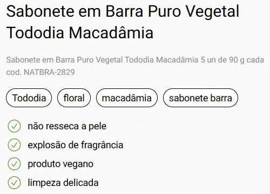Click the check icon beside "explosão de fragrância"
The image size is (270, 194).
(x=14, y=145)
